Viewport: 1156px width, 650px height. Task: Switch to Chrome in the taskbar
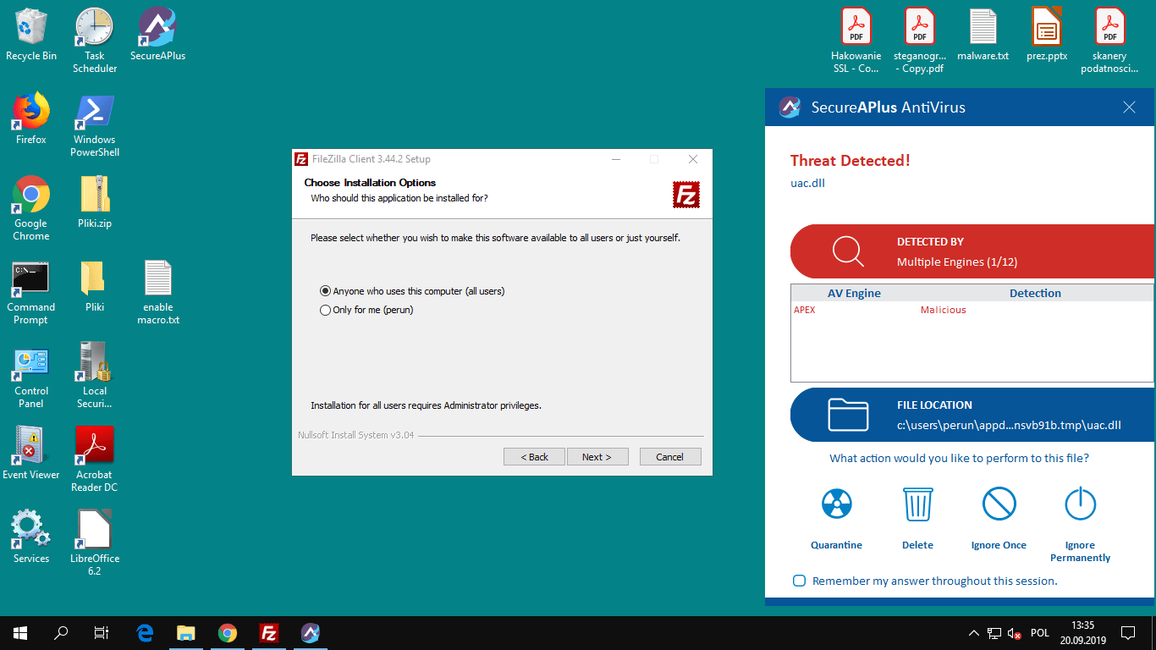[228, 632]
